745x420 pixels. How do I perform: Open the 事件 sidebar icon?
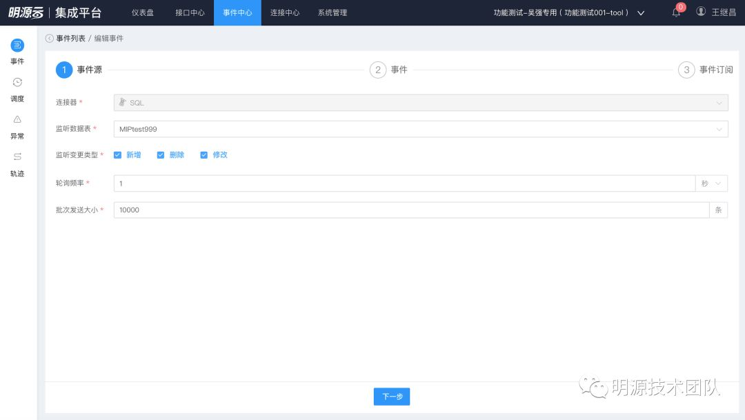click(x=17, y=46)
